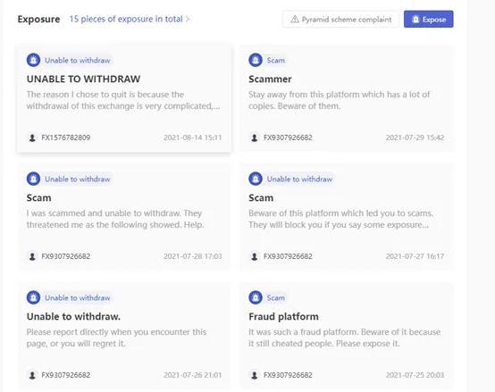Viewport: 495px width, 392px height.
Task: Open the 15 pieces of exposure link
Action: [x=126, y=19]
